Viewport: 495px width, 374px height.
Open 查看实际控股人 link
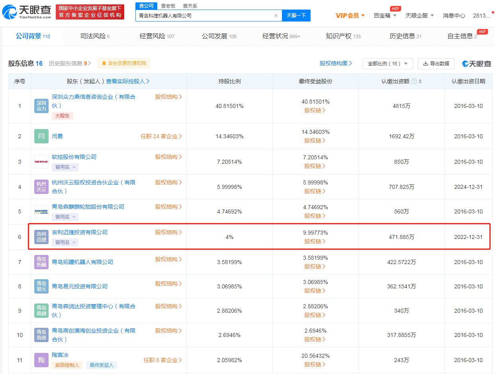coord(128,81)
